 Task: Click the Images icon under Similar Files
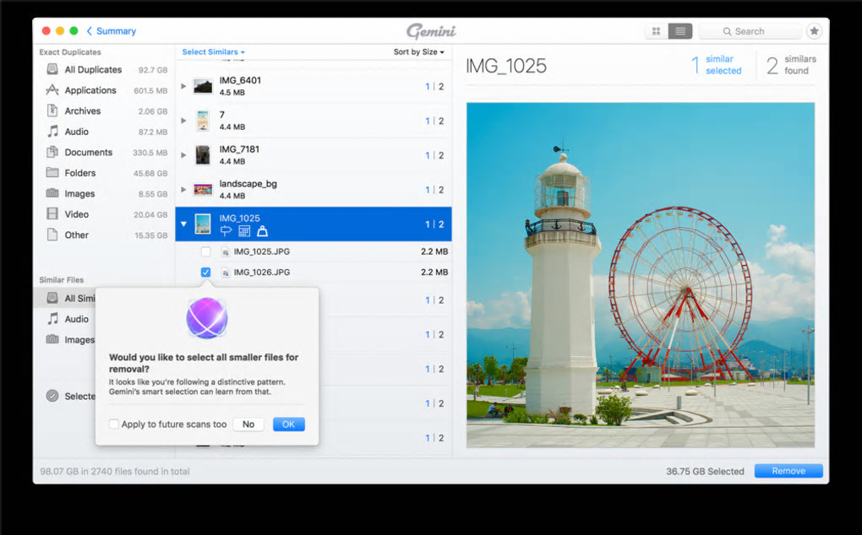[52, 339]
